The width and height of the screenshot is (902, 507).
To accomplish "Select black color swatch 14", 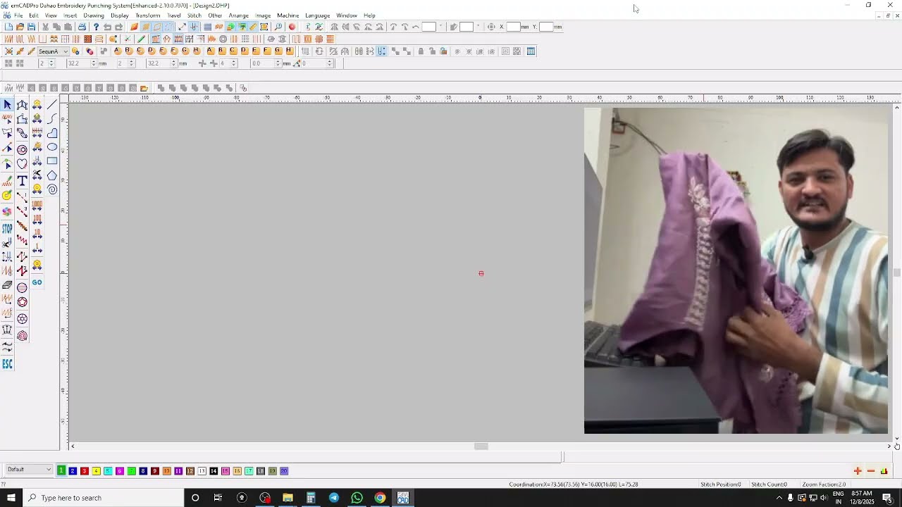I will pyautogui.click(x=214, y=470).
